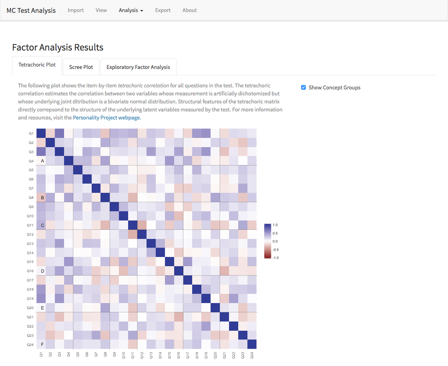
Task: Go to the Import page
Action: click(x=76, y=10)
